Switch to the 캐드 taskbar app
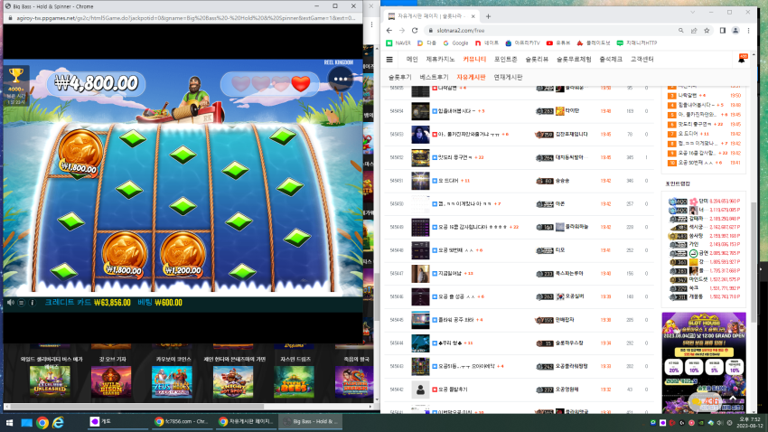The width and height of the screenshot is (768, 432). pos(117,422)
